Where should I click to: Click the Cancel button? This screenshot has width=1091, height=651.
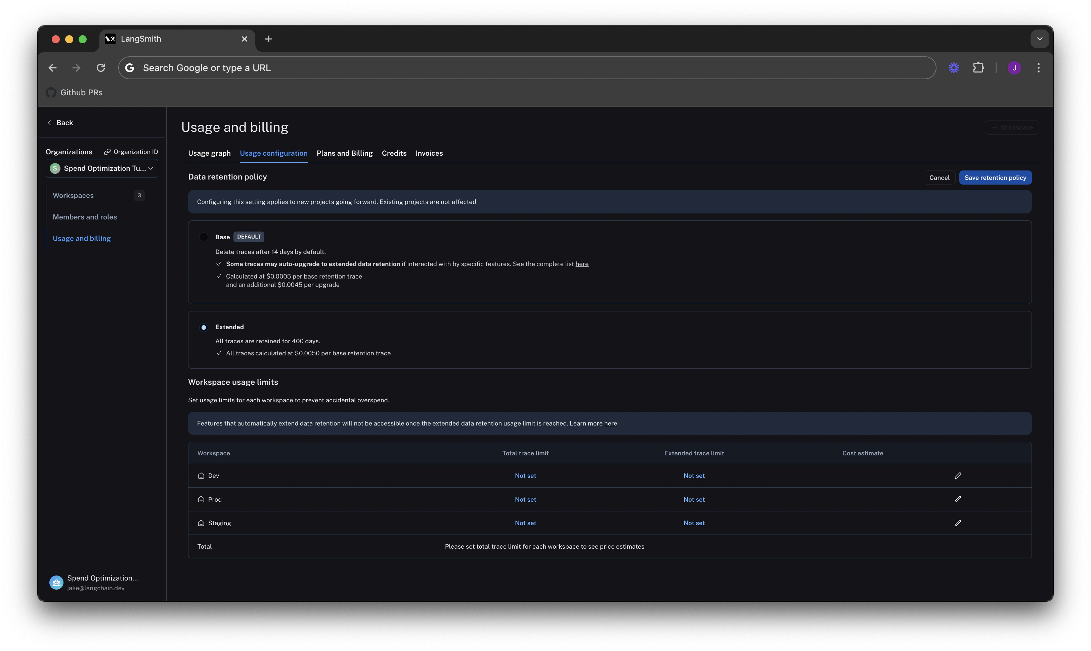(x=939, y=178)
